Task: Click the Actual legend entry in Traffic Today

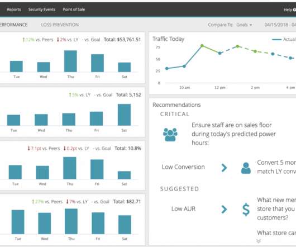Action: (x=284, y=39)
